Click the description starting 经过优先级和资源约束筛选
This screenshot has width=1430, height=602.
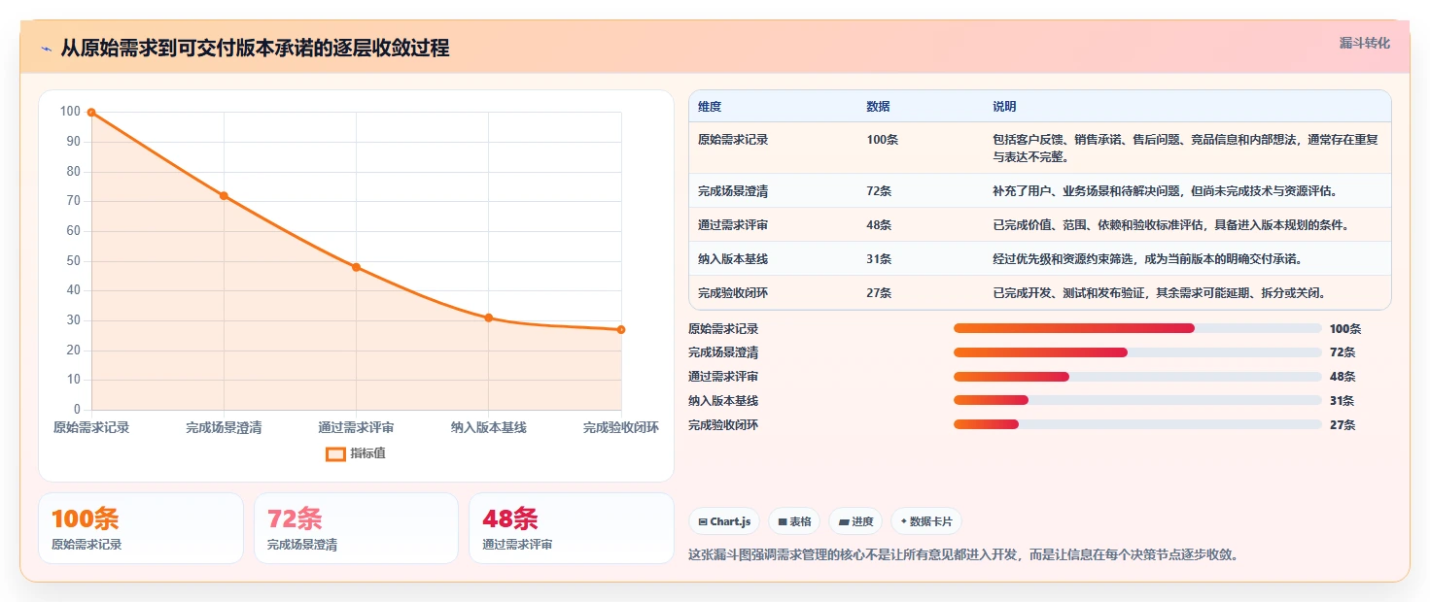click(x=1147, y=259)
